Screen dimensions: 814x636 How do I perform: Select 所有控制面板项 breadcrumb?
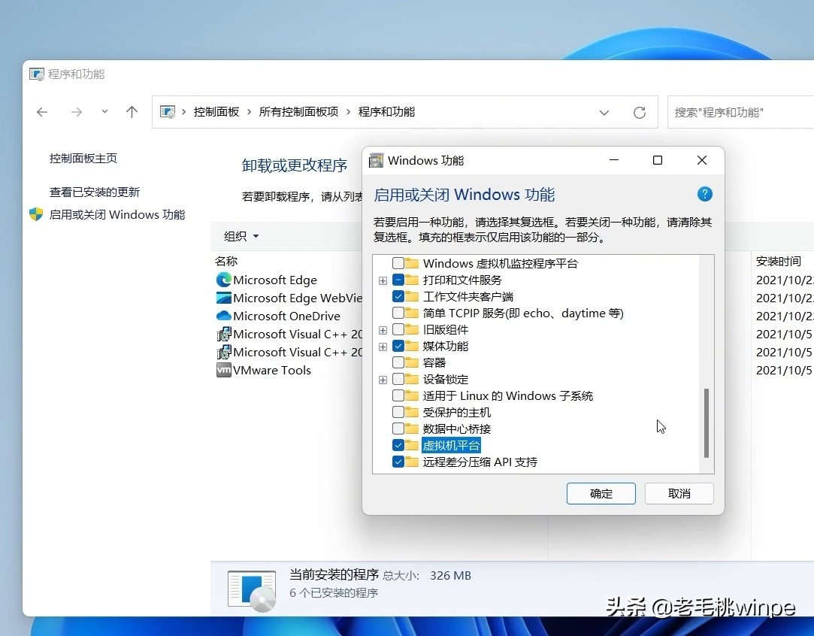coord(298,111)
